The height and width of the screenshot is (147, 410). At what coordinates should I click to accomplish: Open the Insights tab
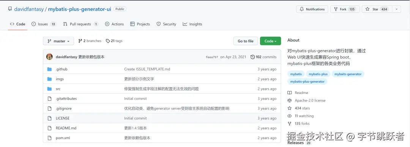[192, 24]
